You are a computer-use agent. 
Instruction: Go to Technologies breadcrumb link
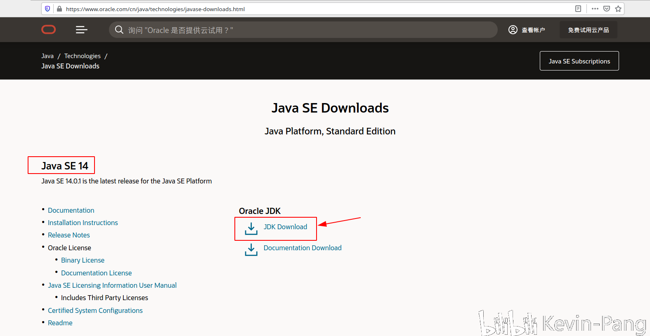pos(83,56)
